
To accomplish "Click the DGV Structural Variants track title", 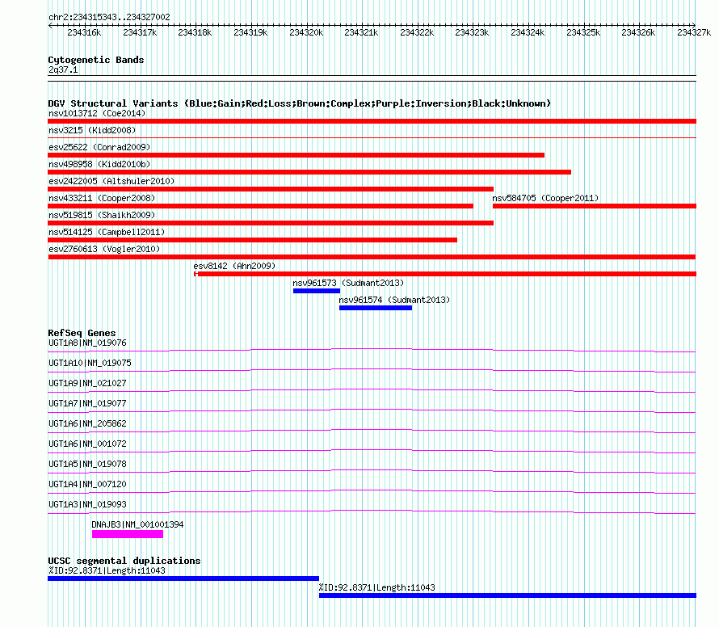I will (x=300, y=103).
